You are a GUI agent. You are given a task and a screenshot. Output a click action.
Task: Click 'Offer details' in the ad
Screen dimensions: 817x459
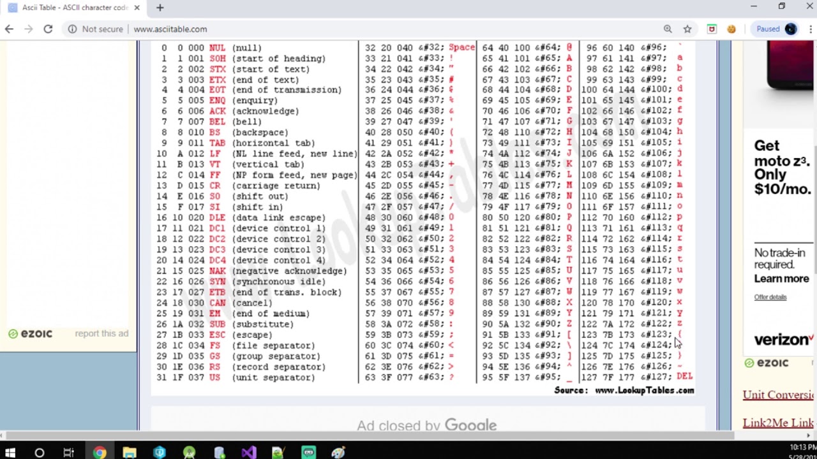point(770,297)
